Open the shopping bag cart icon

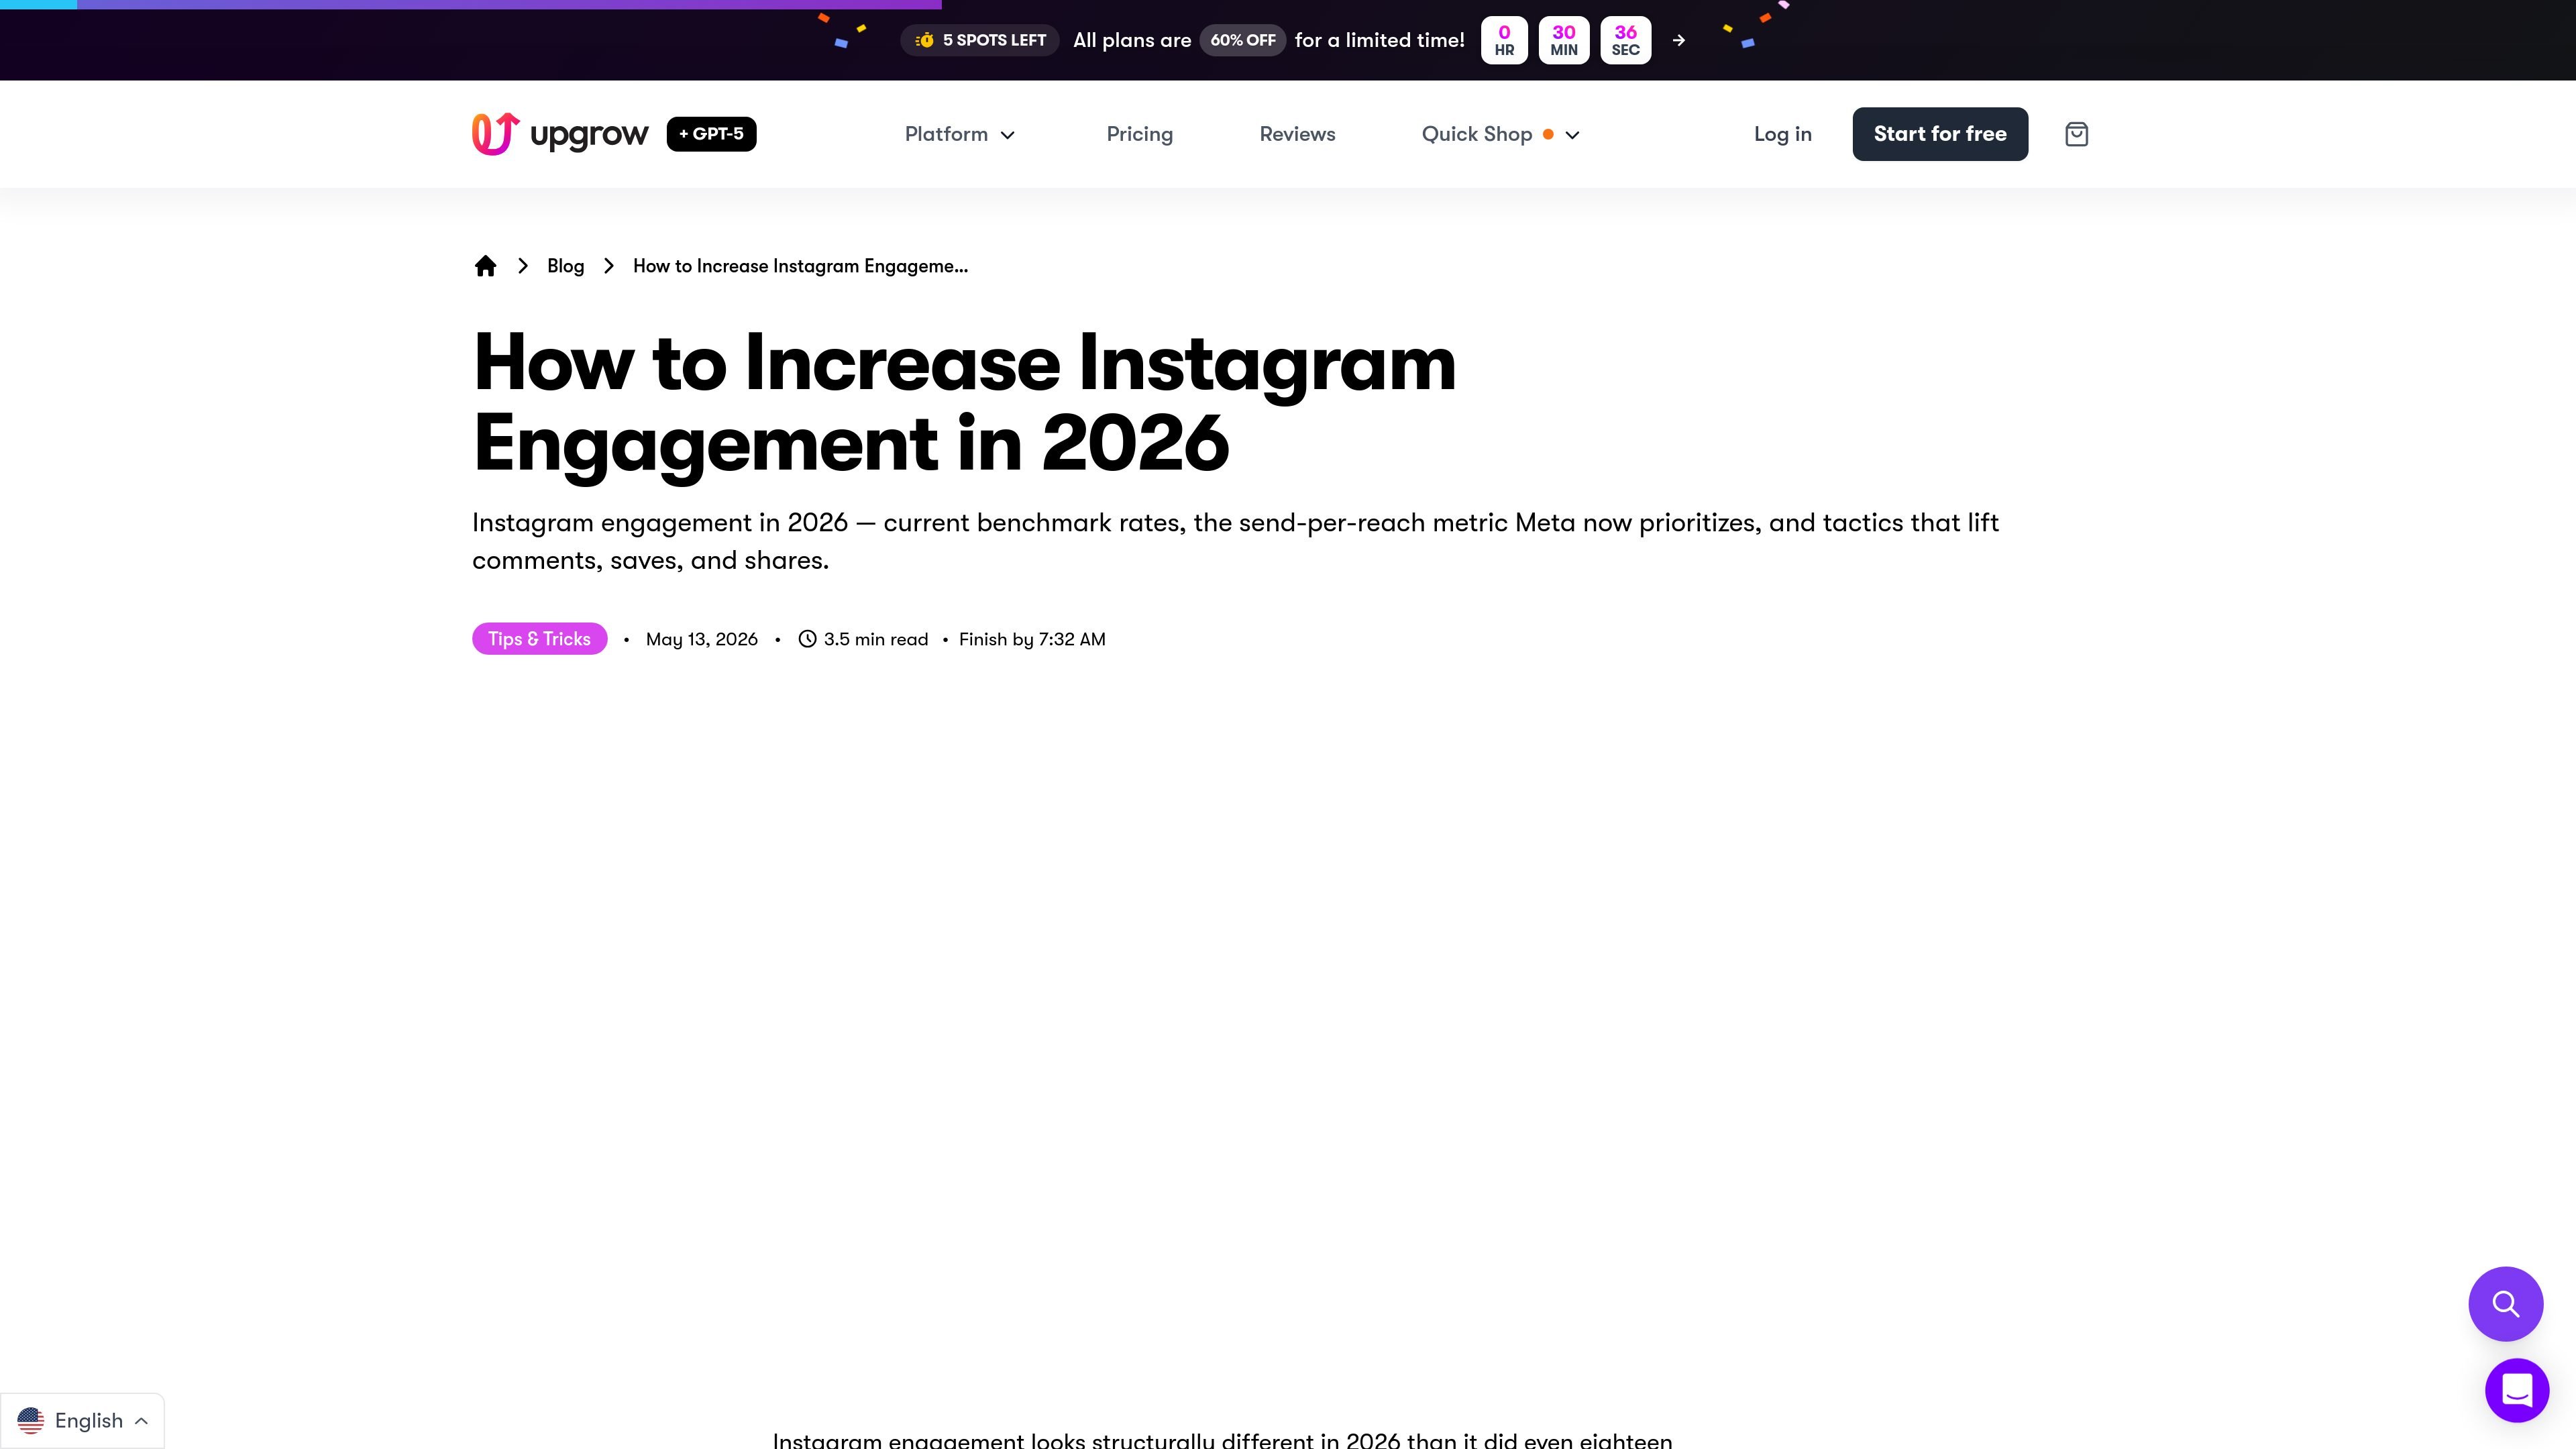coord(2076,134)
